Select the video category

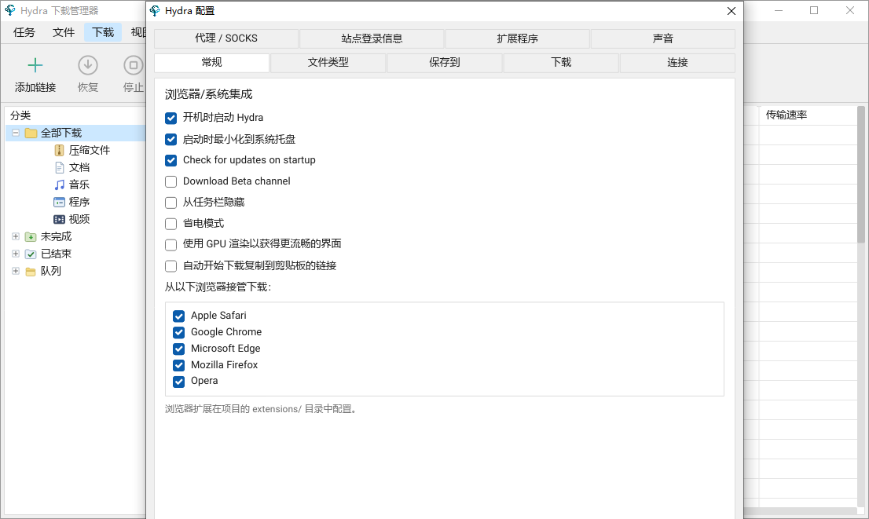79,219
